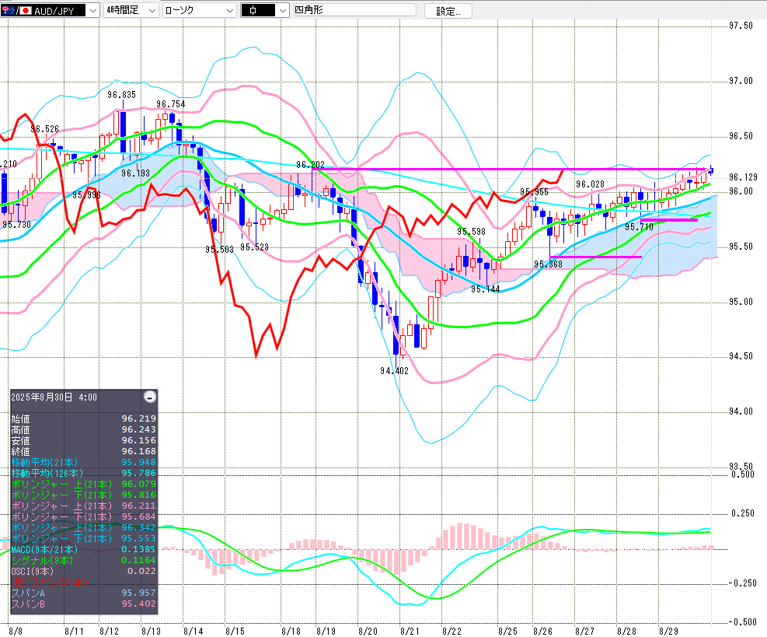Click the 8/18 date on time axis
The height and width of the screenshot is (637, 767).
[291, 631]
